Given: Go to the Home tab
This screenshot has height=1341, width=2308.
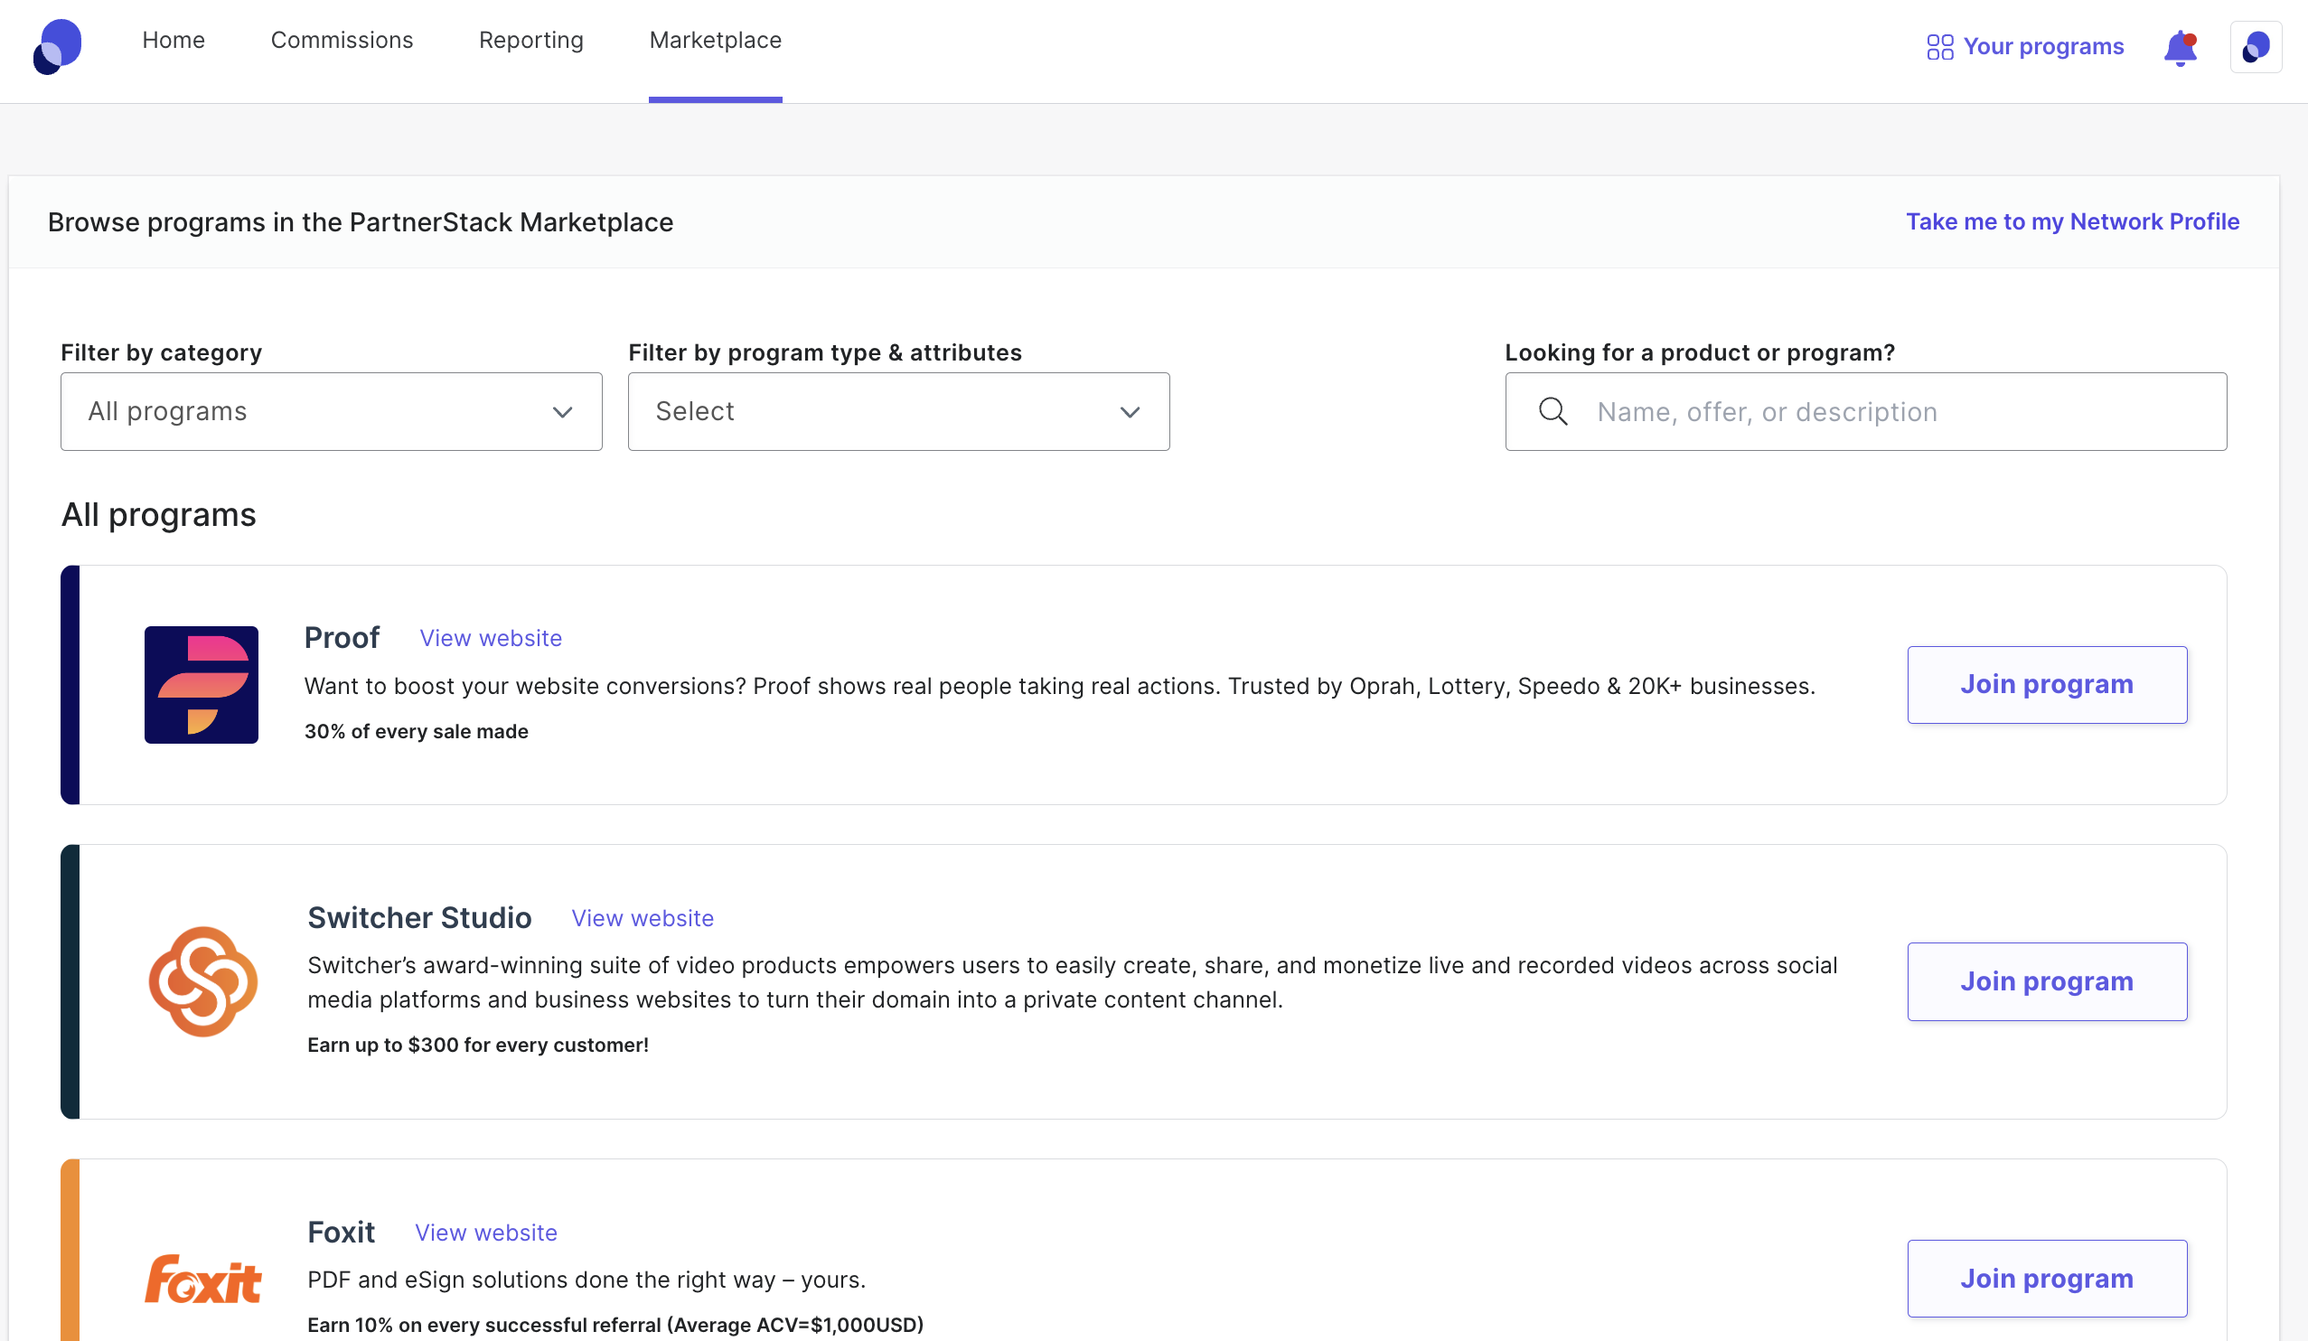Looking at the screenshot, I should pos(174,41).
